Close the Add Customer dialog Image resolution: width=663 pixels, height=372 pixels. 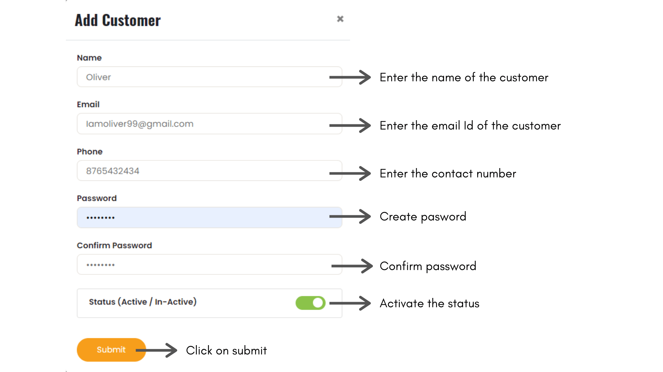[x=340, y=19]
